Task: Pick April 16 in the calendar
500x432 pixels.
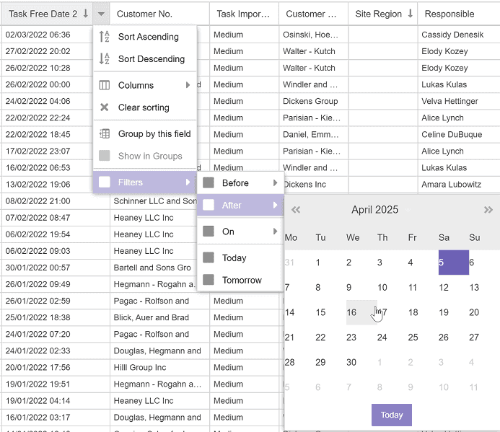Action: pyautogui.click(x=351, y=312)
